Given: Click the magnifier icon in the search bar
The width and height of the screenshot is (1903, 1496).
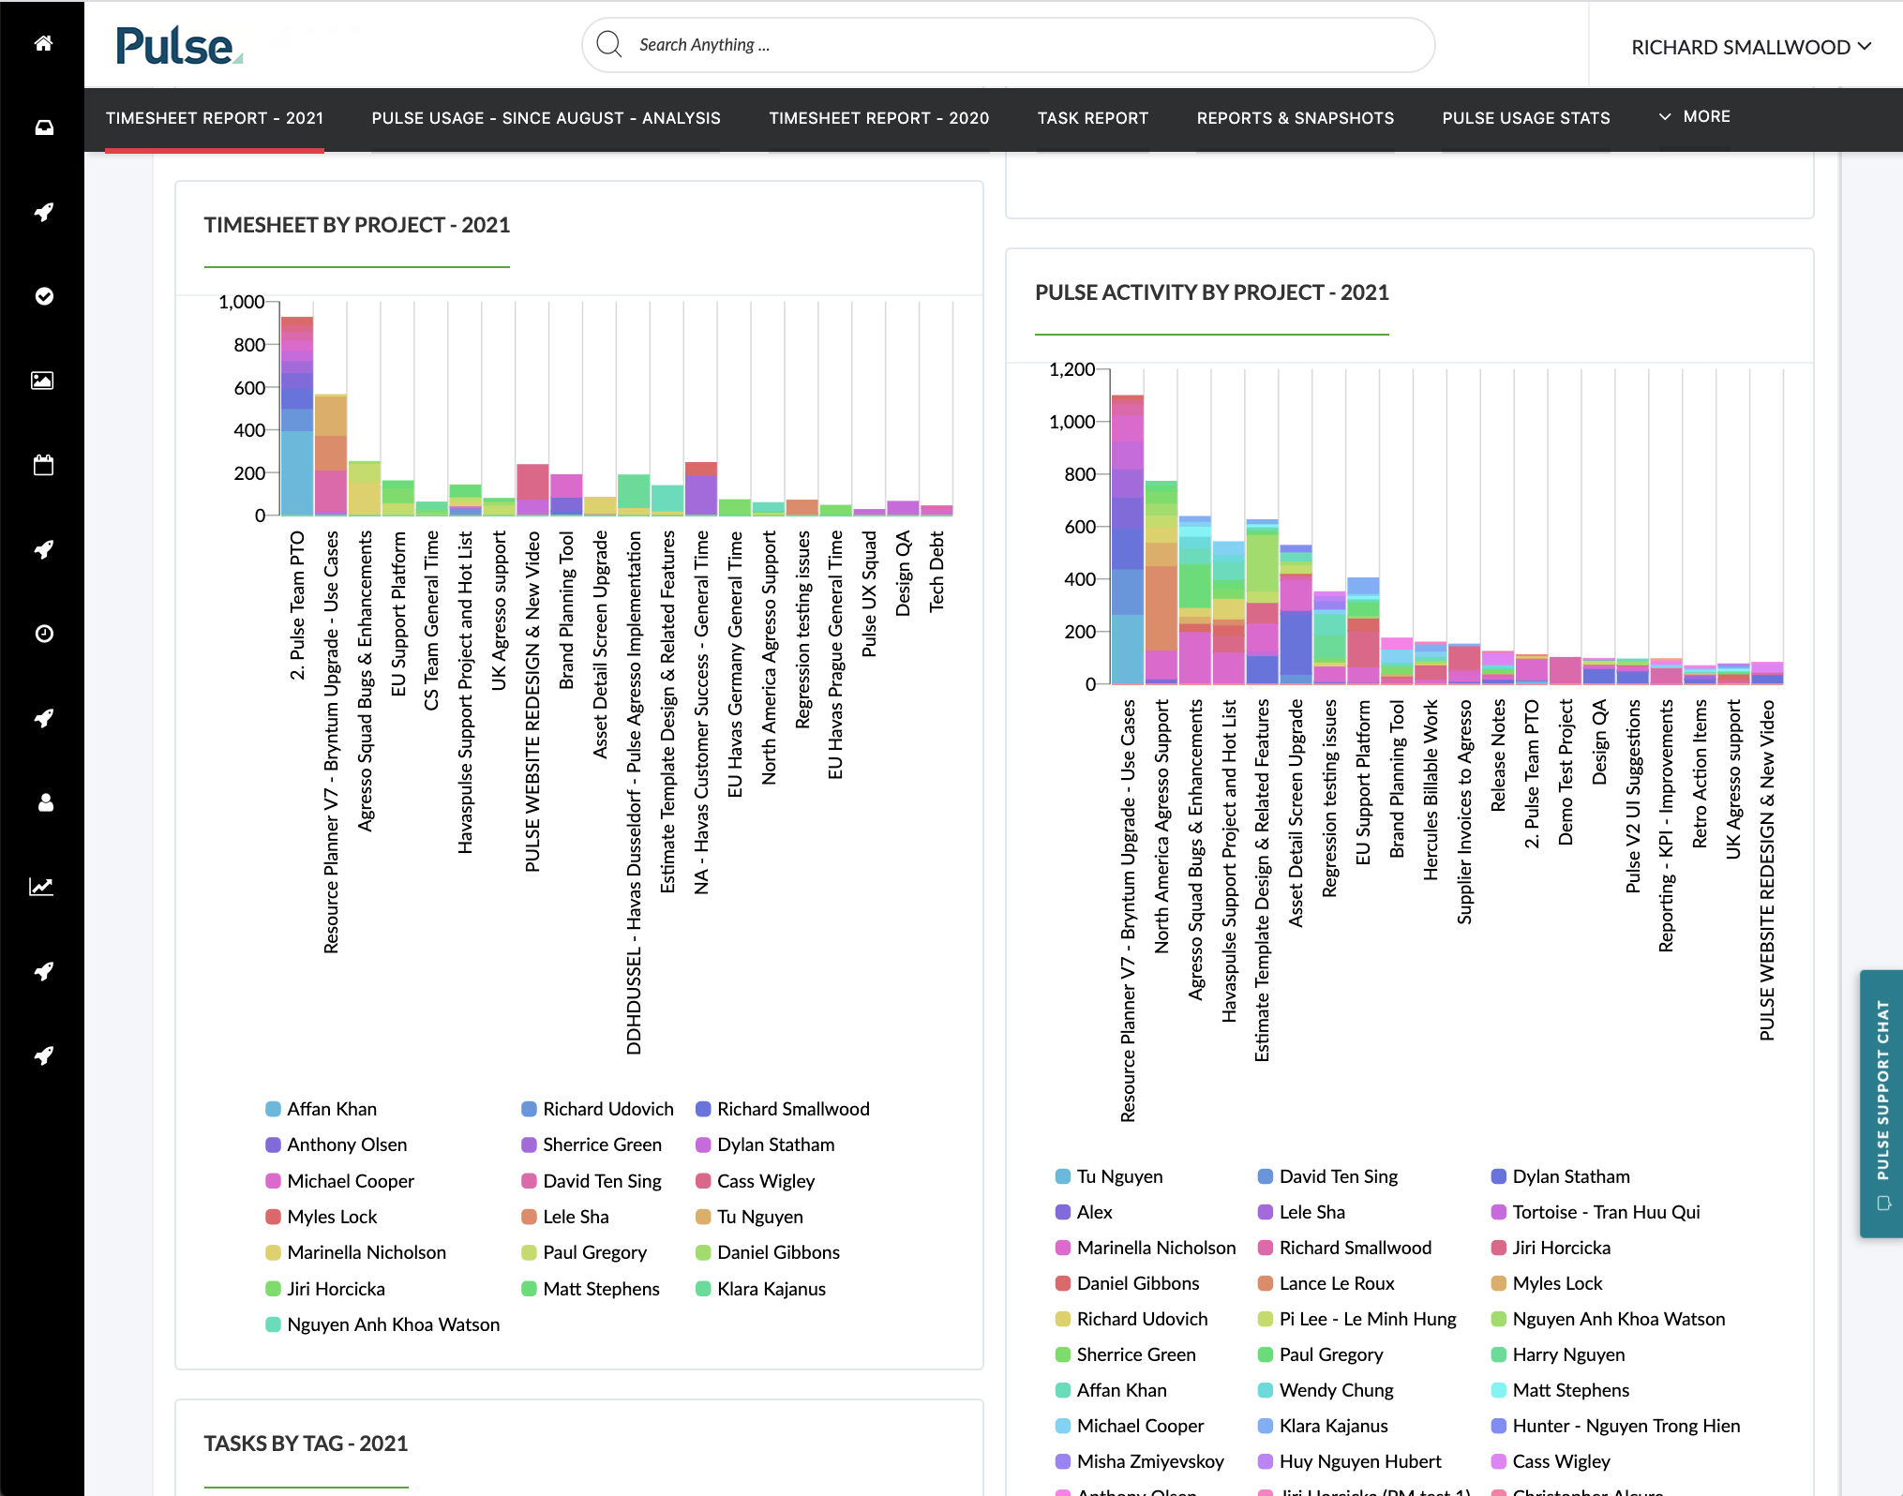Looking at the screenshot, I should pyautogui.click(x=609, y=44).
